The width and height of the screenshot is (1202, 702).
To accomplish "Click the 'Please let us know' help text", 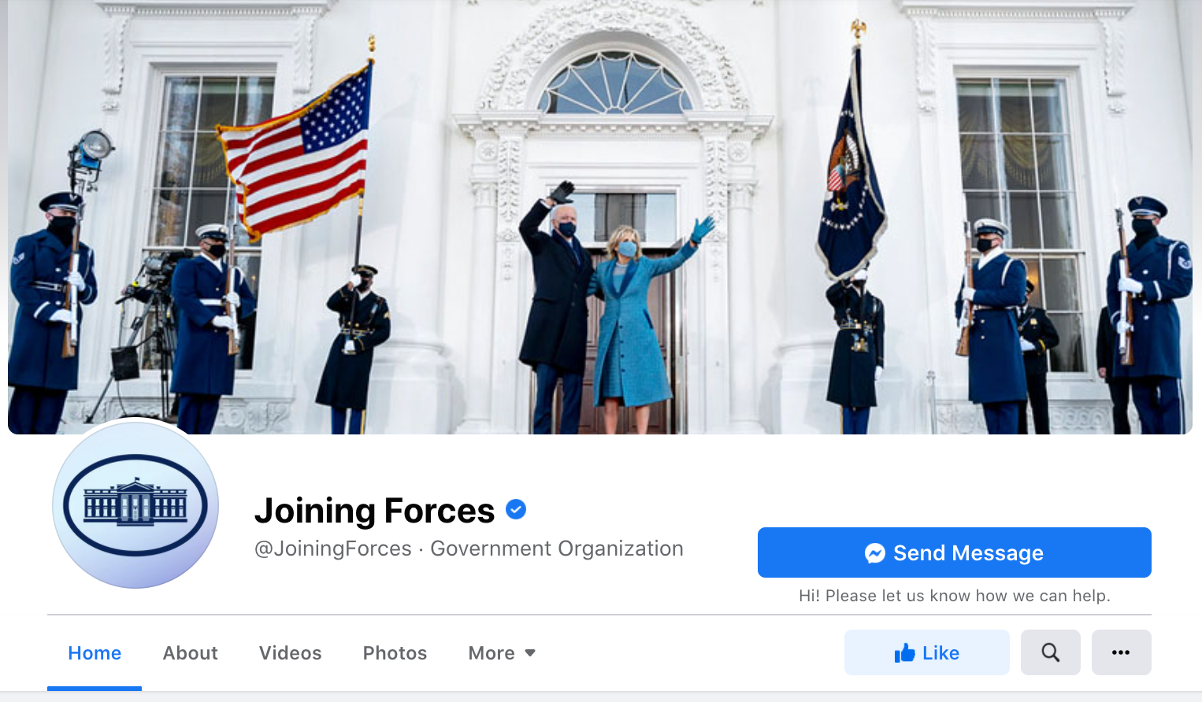I will click(x=954, y=596).
